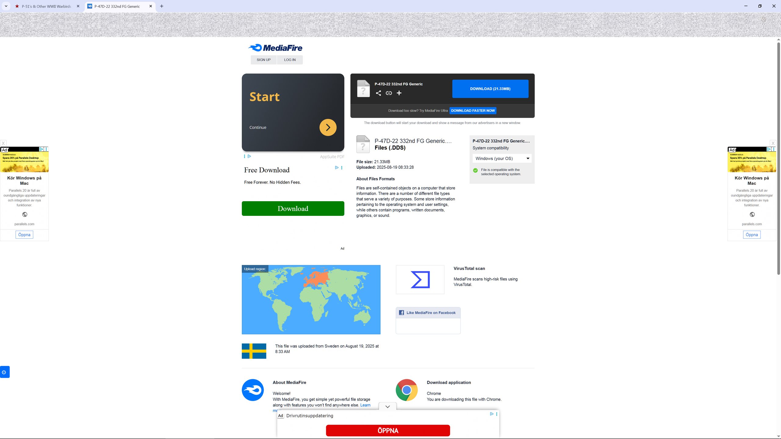Click the upload region world map
This screenshot has height=439, width=781.
click(311, 300)
